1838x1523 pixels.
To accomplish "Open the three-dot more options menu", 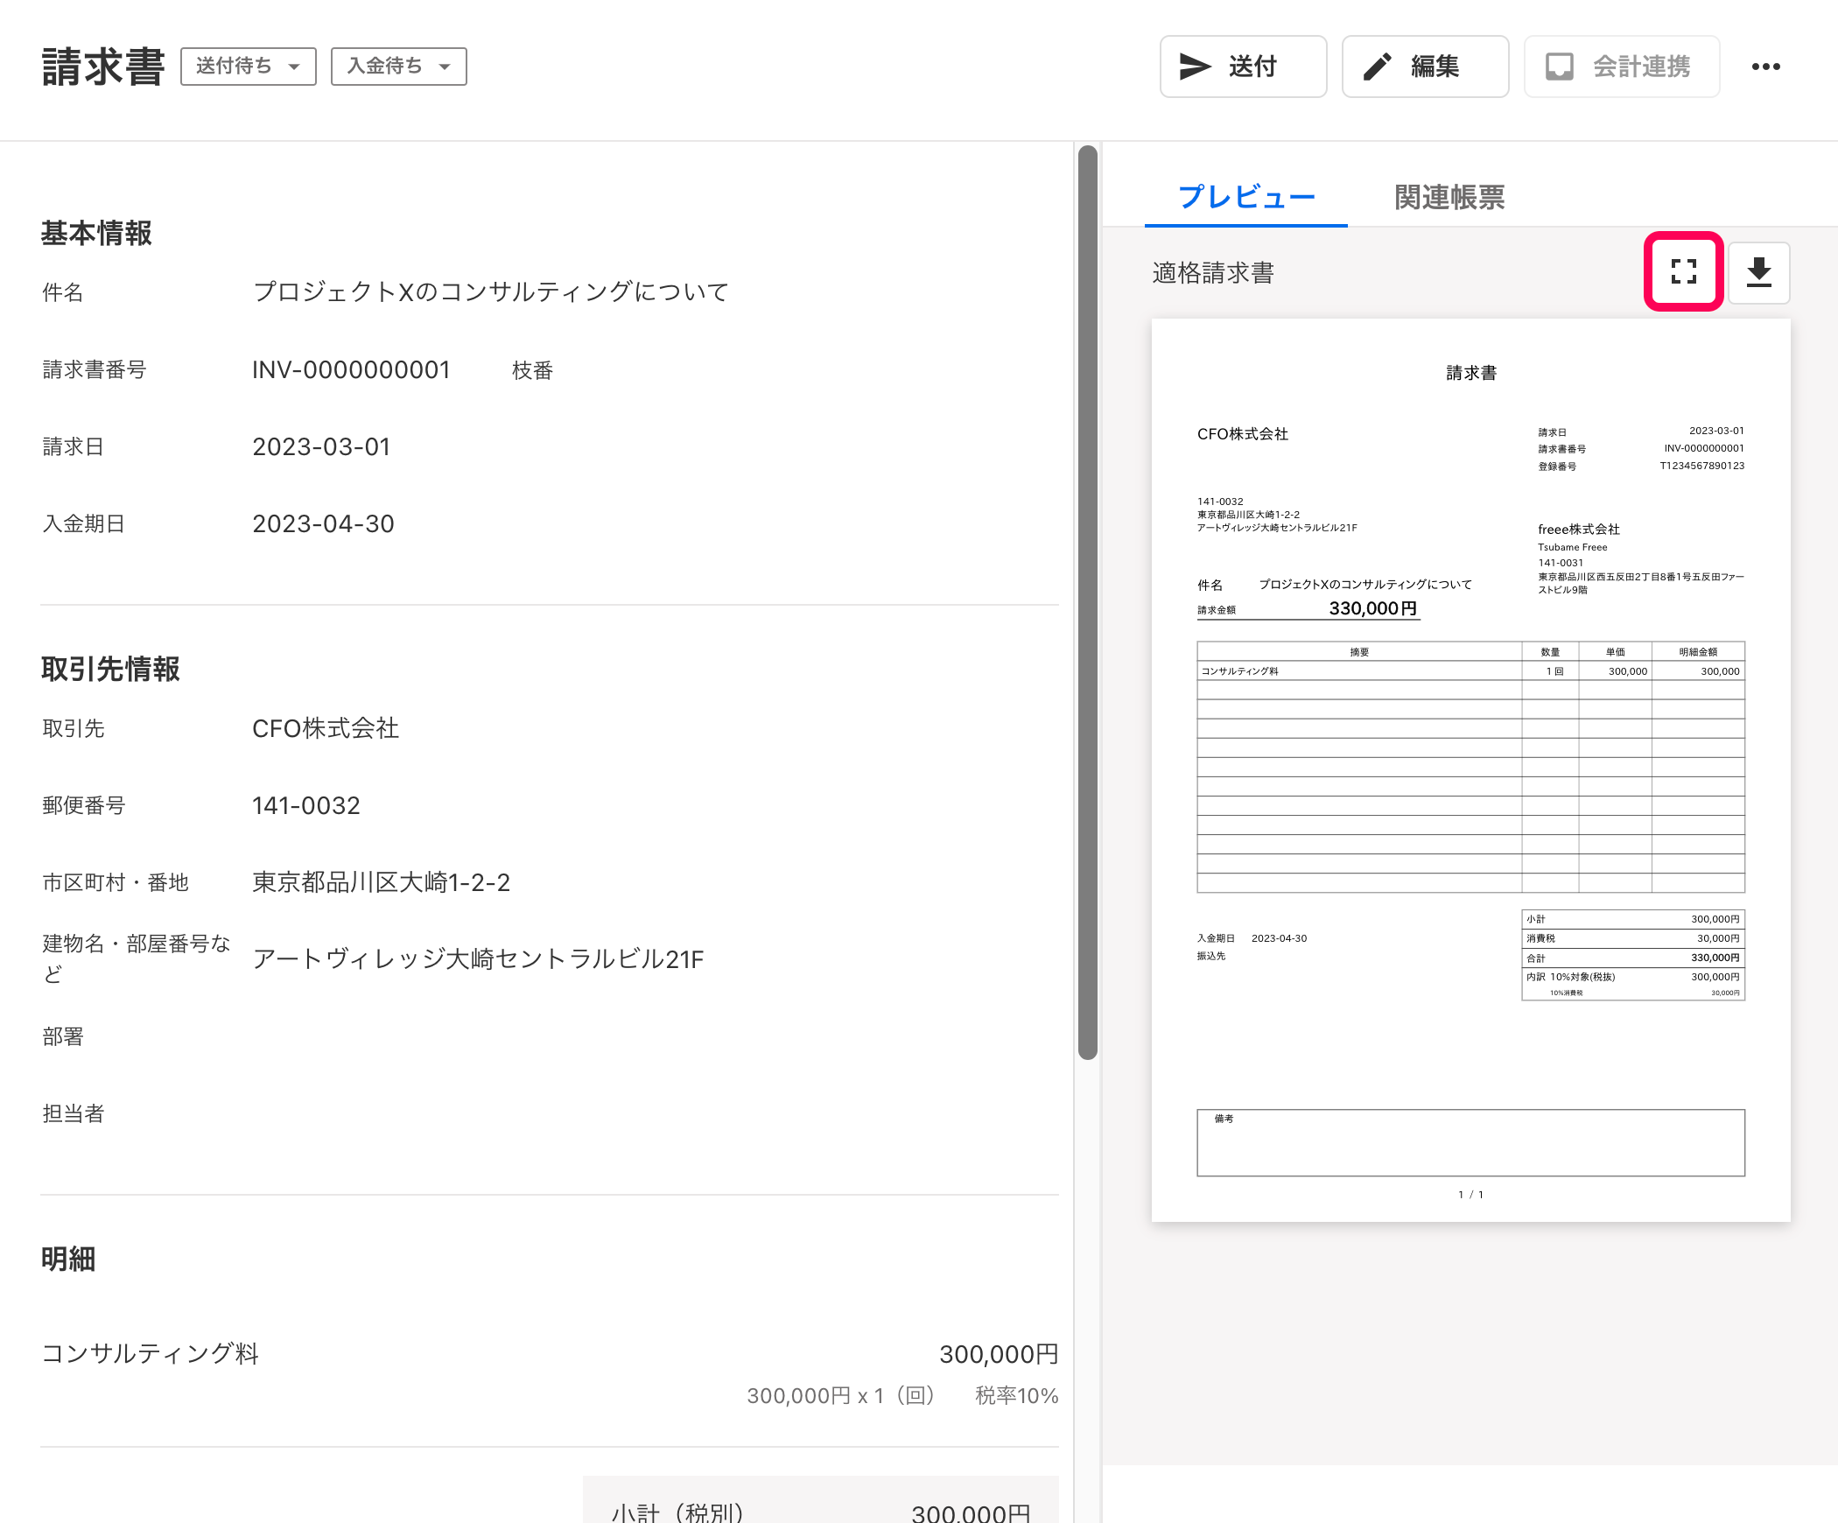I will pos(1765,67).
